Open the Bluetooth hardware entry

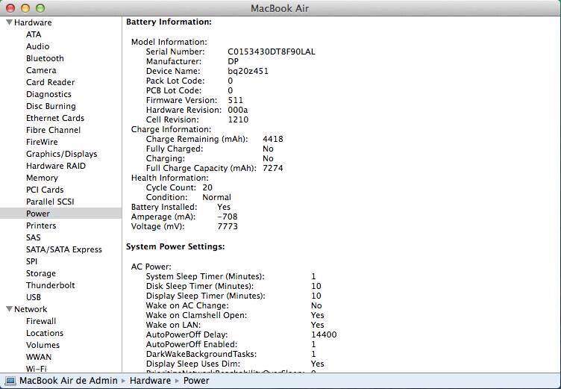45,58
